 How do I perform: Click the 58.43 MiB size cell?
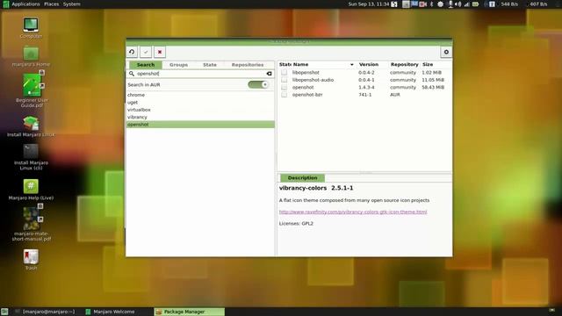tap(433, 88)
